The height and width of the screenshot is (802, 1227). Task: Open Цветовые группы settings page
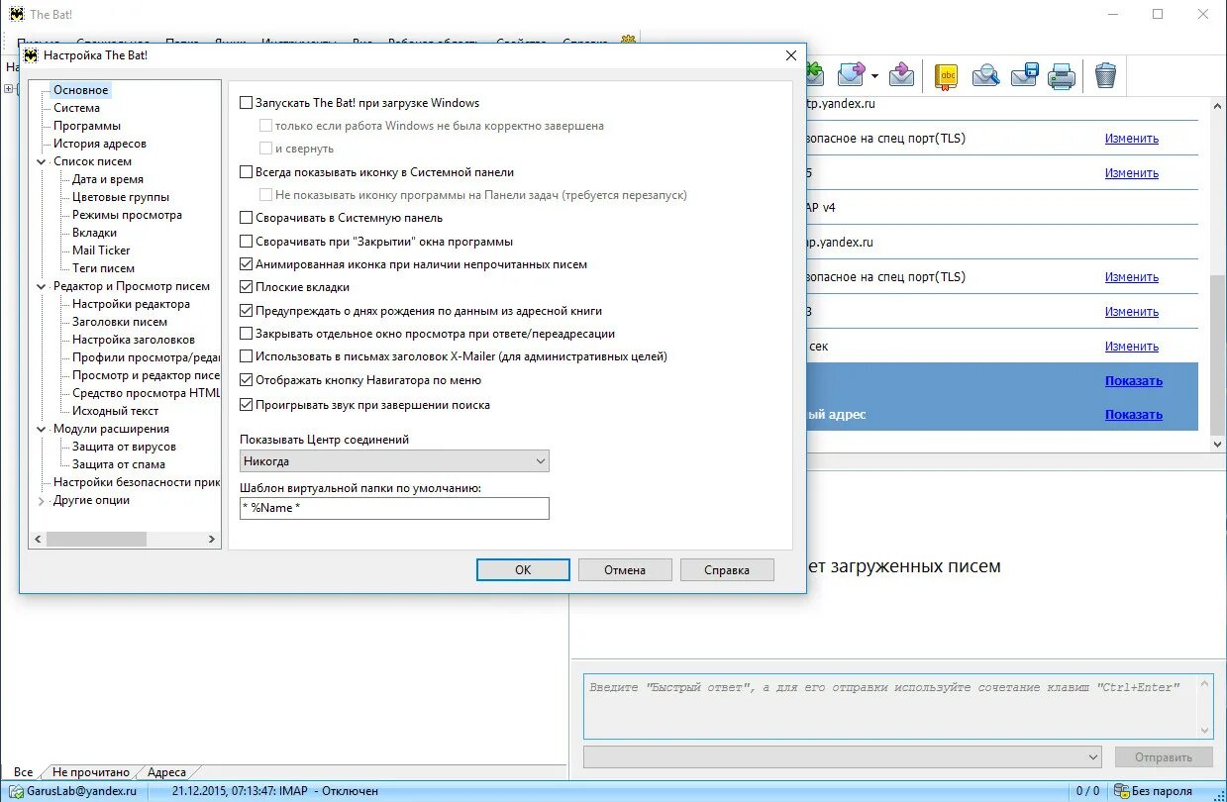point(121,197)
